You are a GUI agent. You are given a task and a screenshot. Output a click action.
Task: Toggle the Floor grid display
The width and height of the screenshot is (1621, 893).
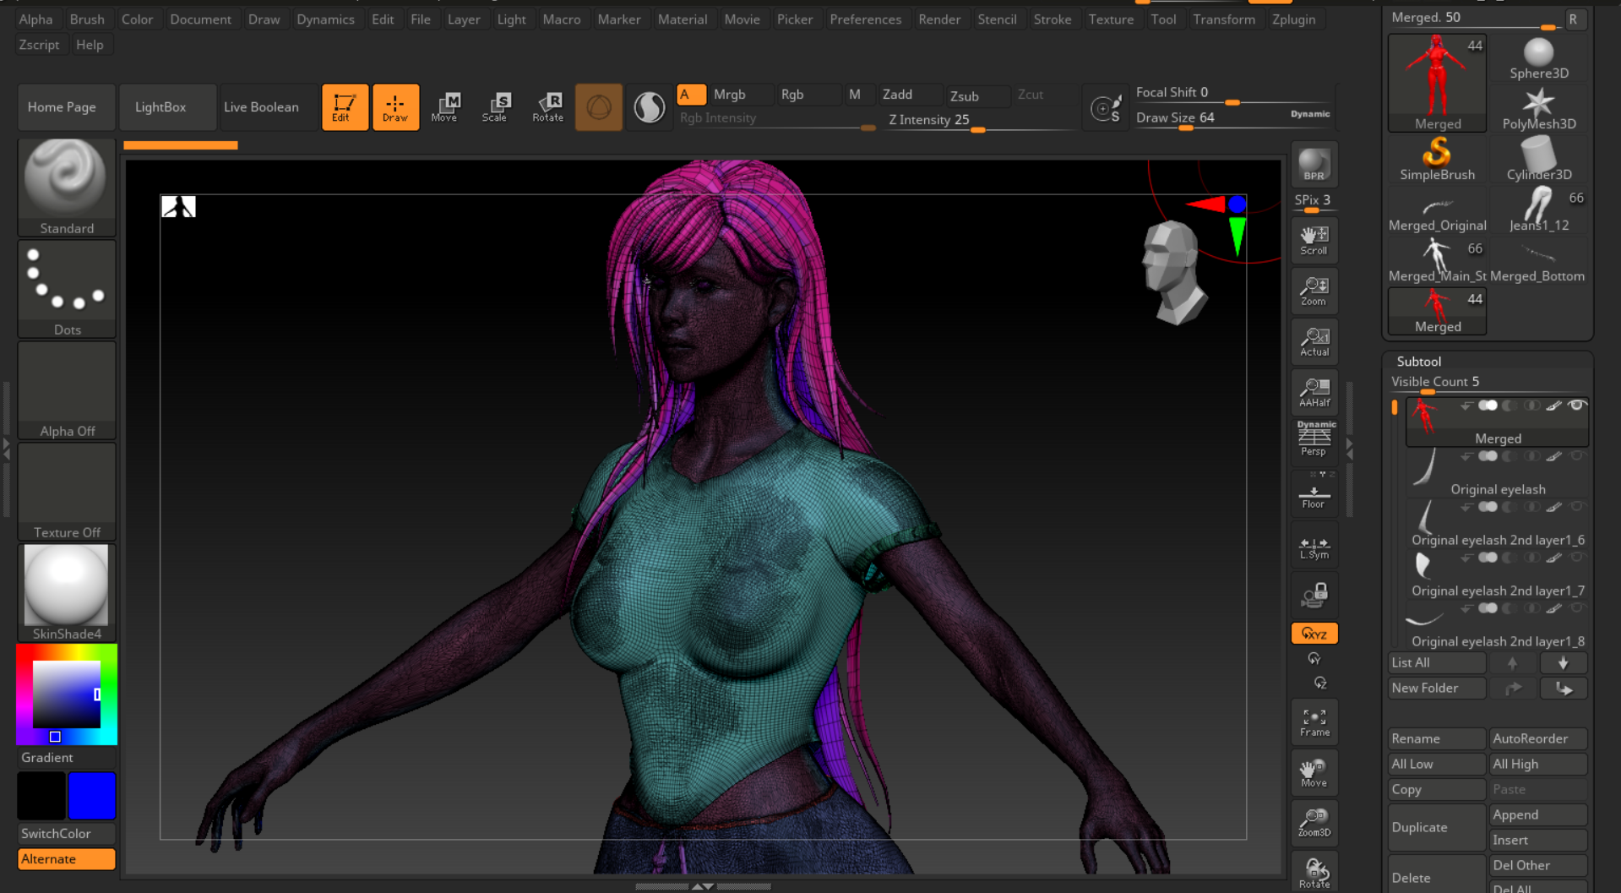click(1314, 493)
